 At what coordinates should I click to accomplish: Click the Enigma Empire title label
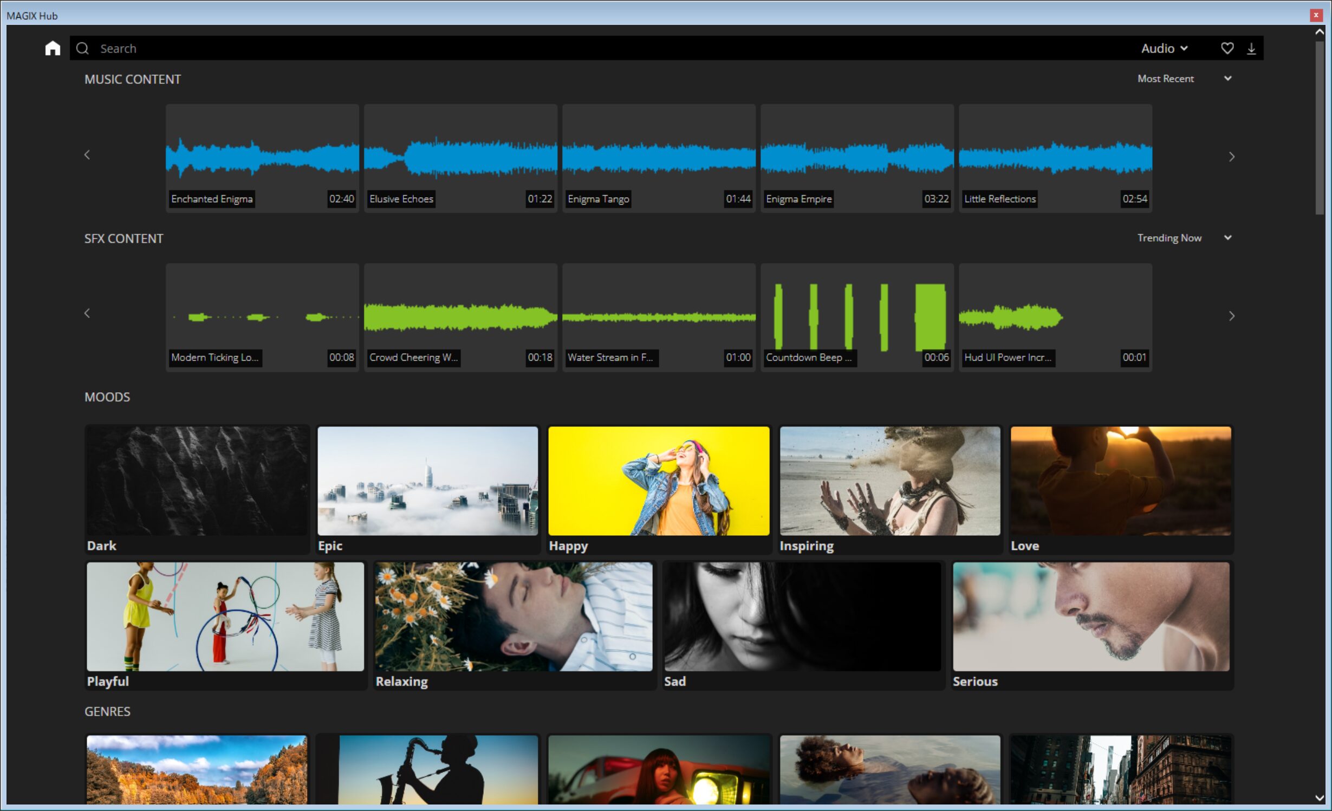pyautogui.click(x=798, y=199)
